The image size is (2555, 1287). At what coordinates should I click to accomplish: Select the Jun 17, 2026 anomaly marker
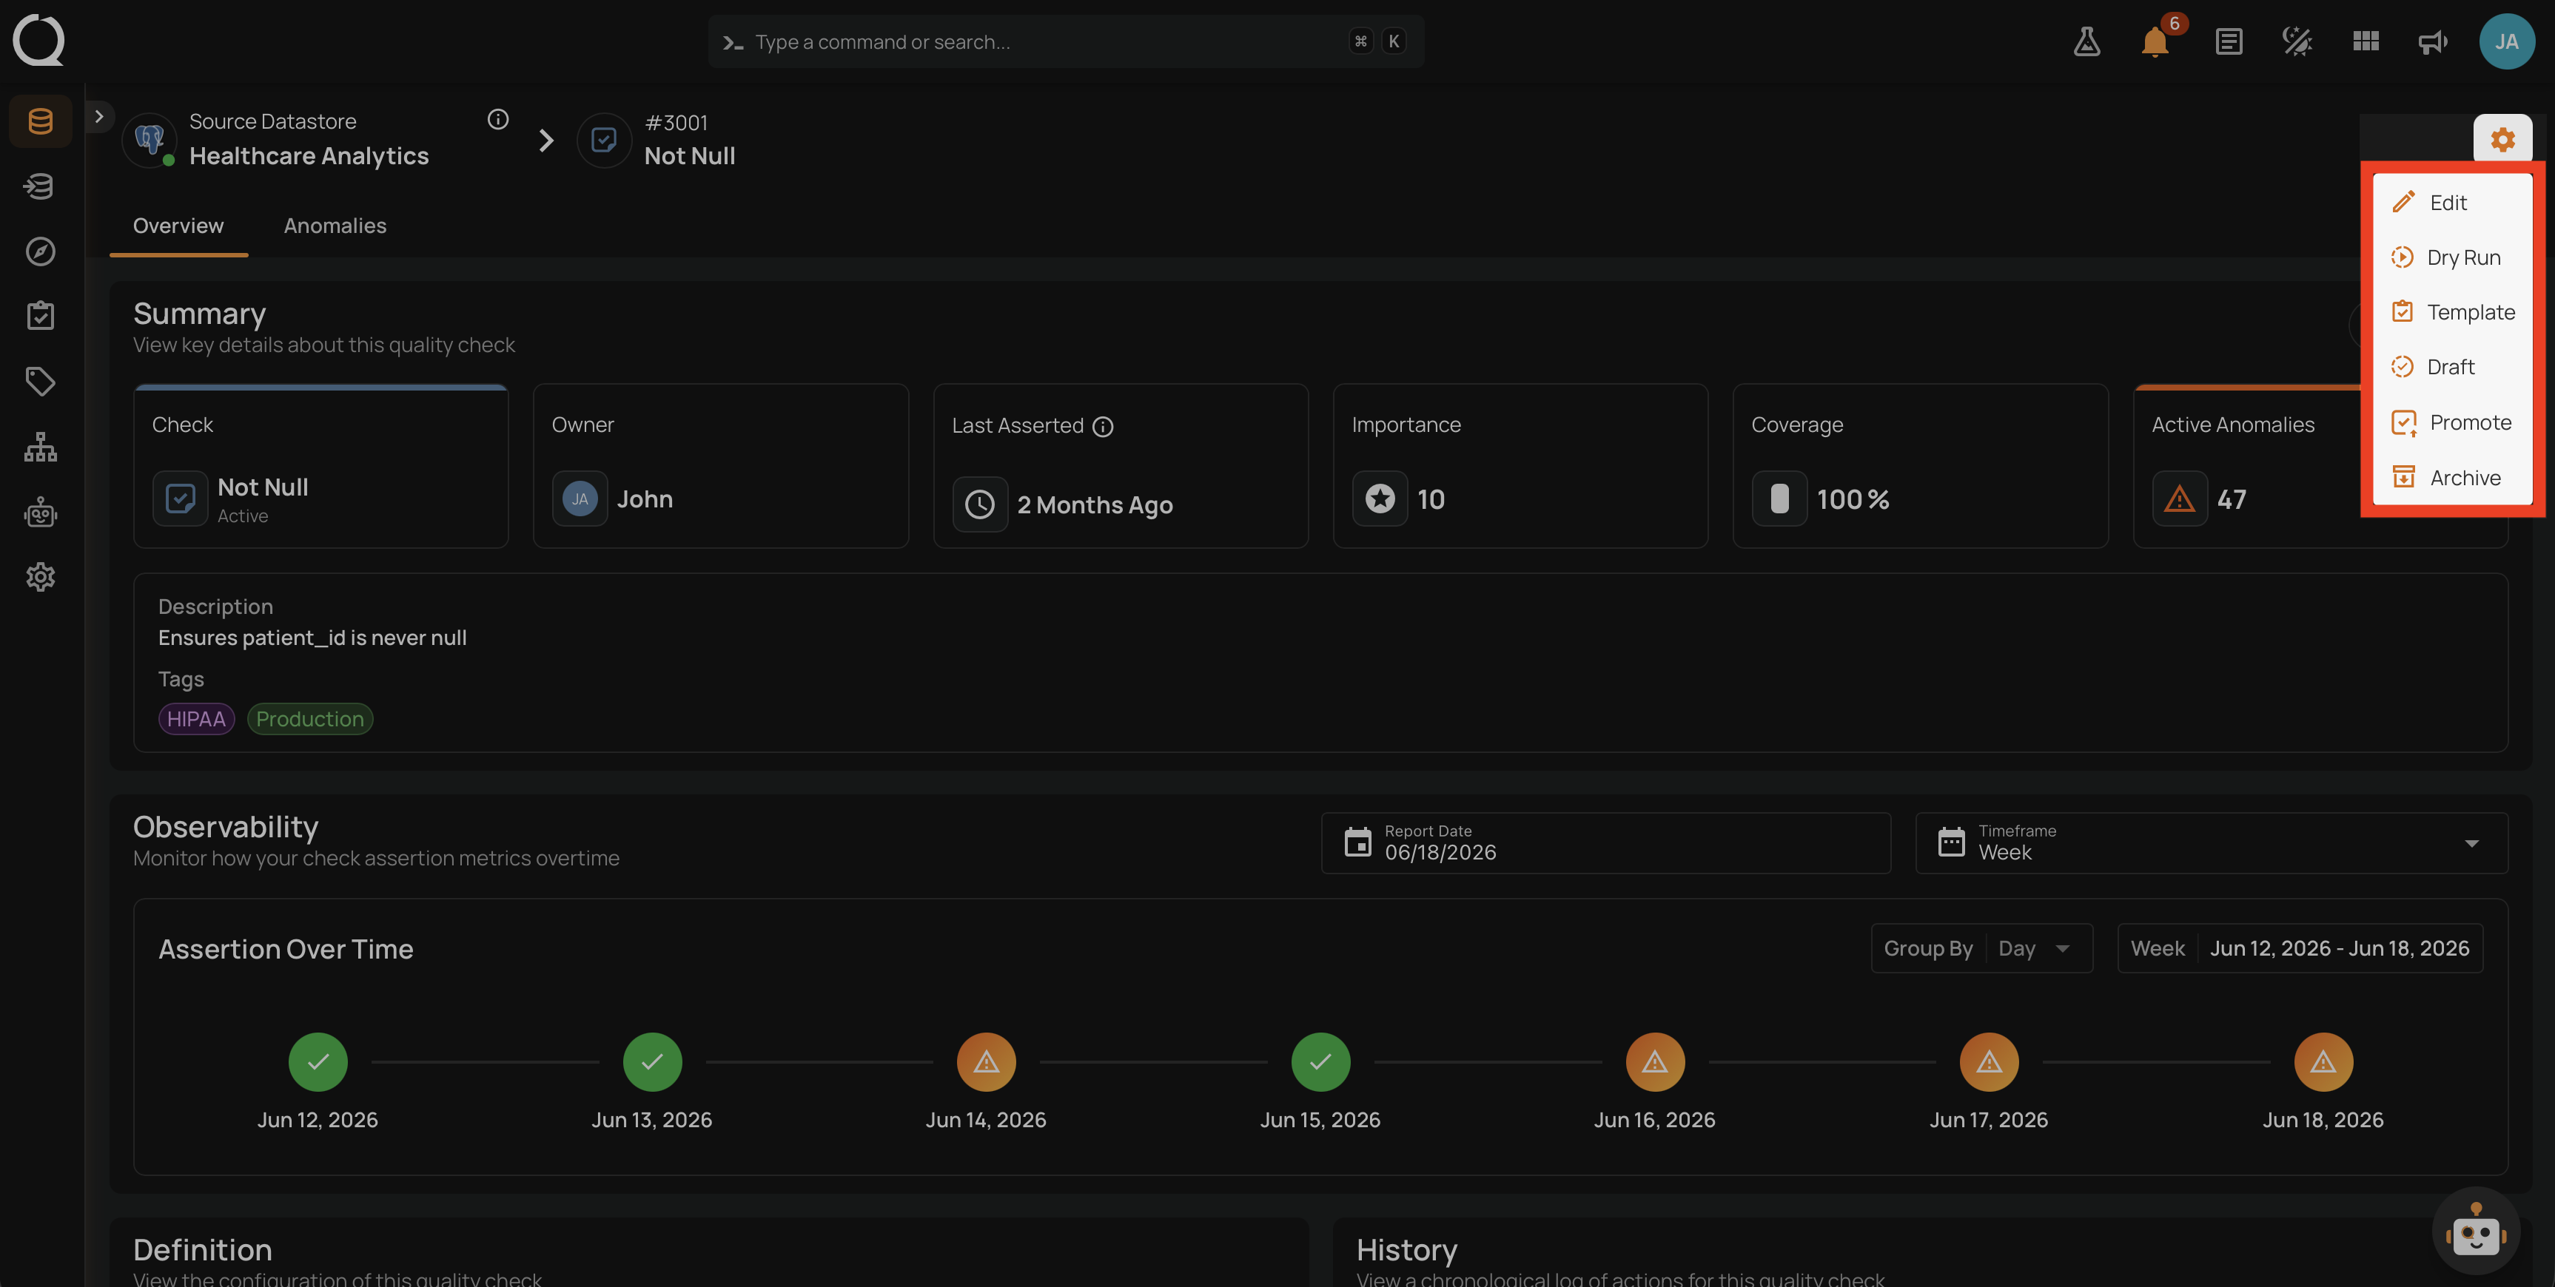pyautogui.click(x=1989, y=1062)
